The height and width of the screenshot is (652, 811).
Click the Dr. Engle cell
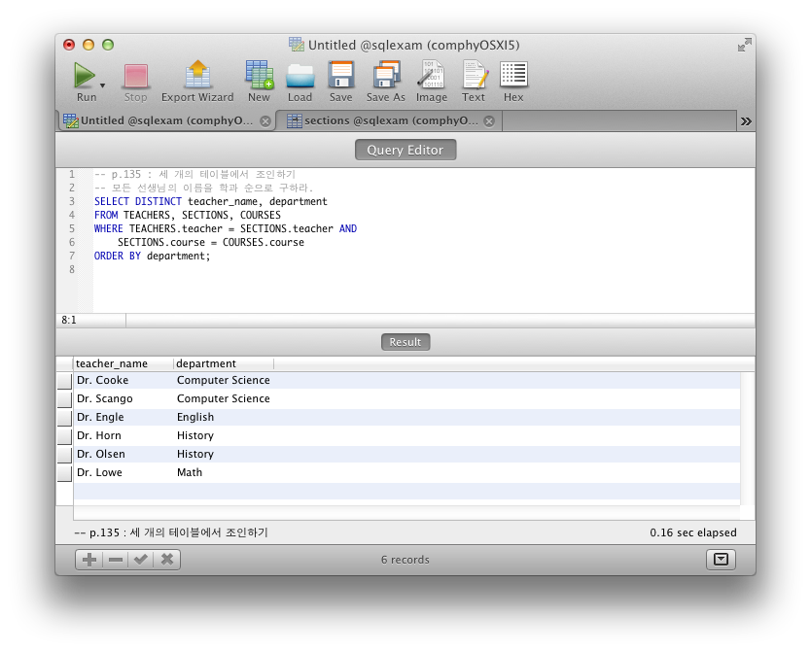pyautogui.click(x=123, y=417)
